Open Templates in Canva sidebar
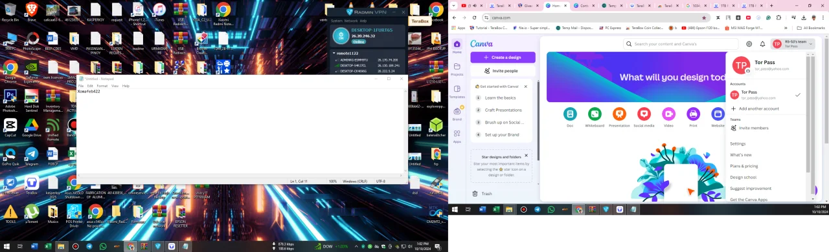829x252 pixels. point(457,91)
